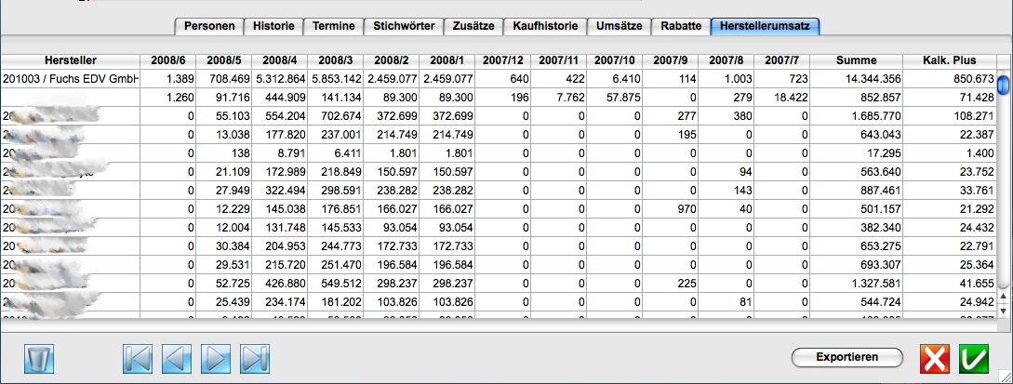1013x384 pixels.
Task: Open the Stichwörter tab
Action: pos(404,26)
